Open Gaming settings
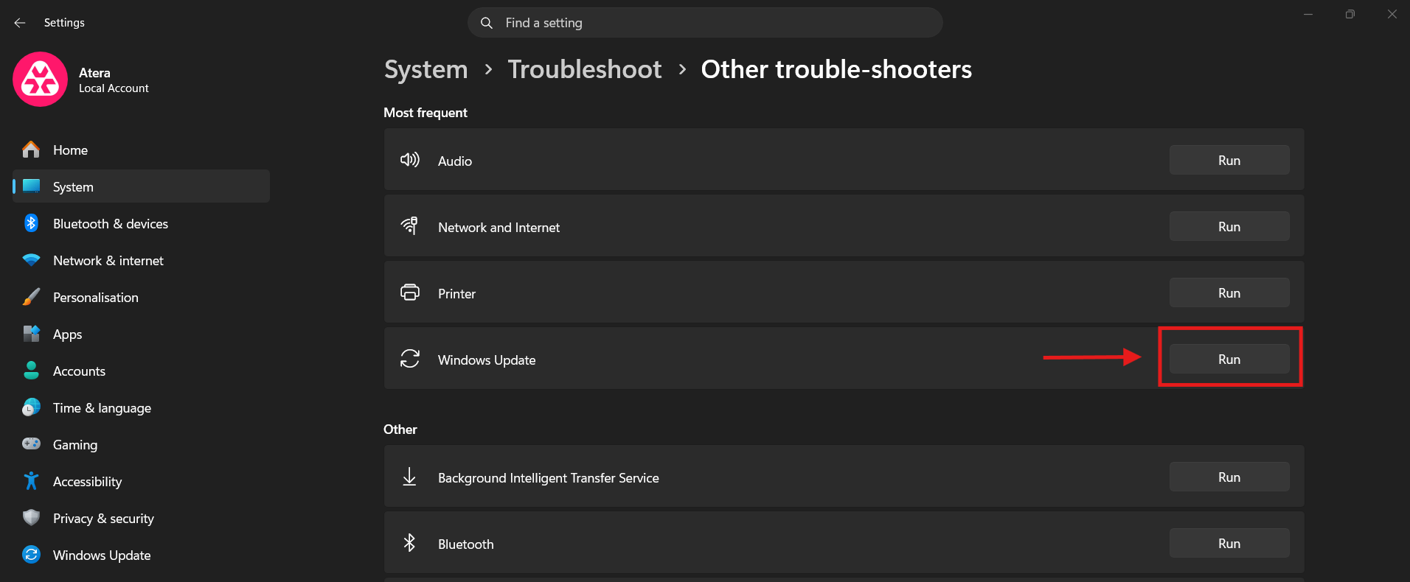 (141, 444)
